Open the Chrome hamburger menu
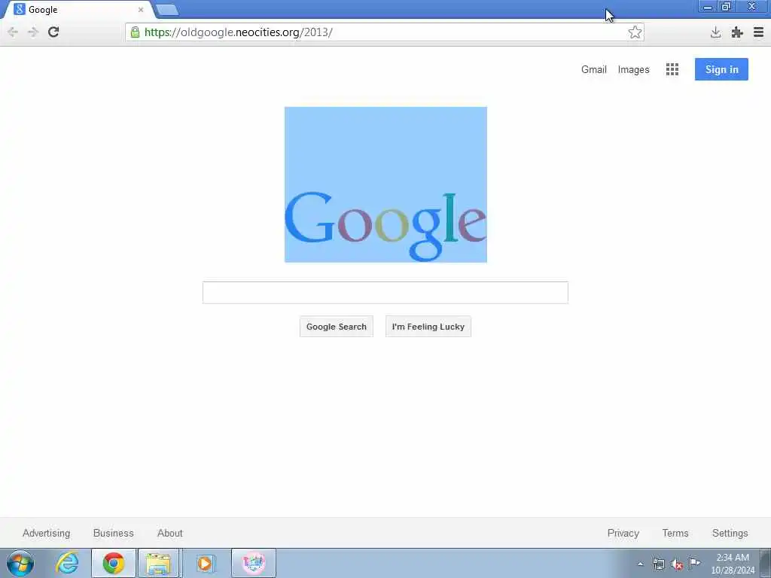Screen dimensions: 771x578 pyautogui.click(x=758, y=32)
